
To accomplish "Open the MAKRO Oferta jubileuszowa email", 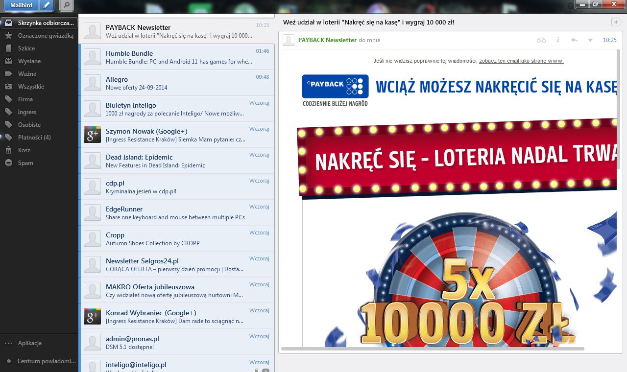I will (x=177, y=290).
